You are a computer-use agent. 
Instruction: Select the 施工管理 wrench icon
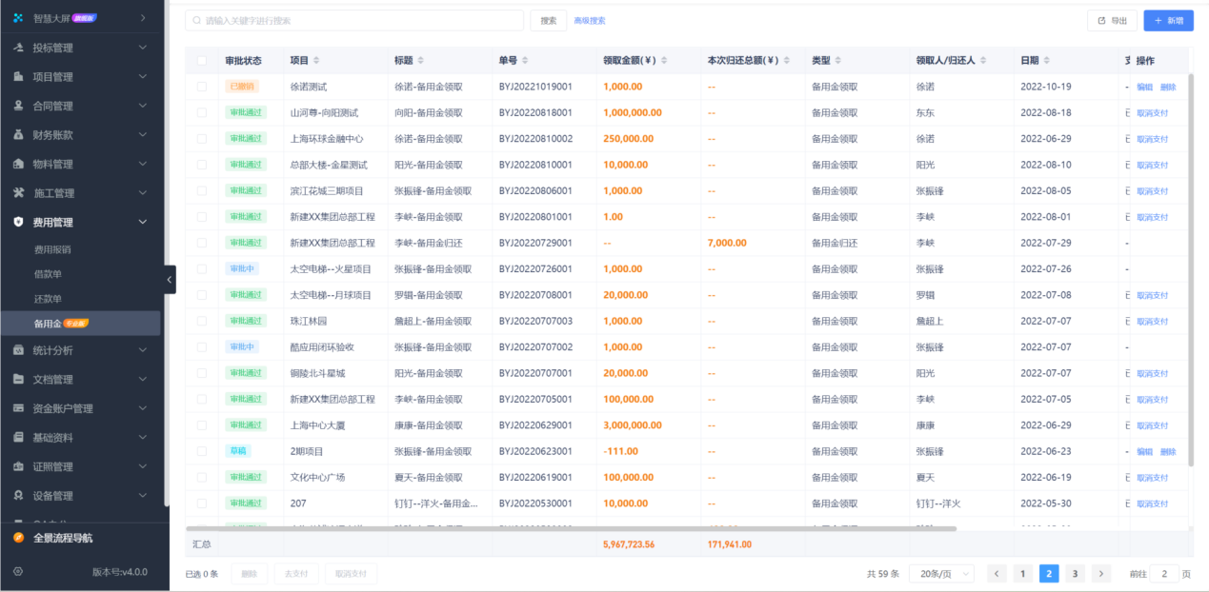point(17,192)
